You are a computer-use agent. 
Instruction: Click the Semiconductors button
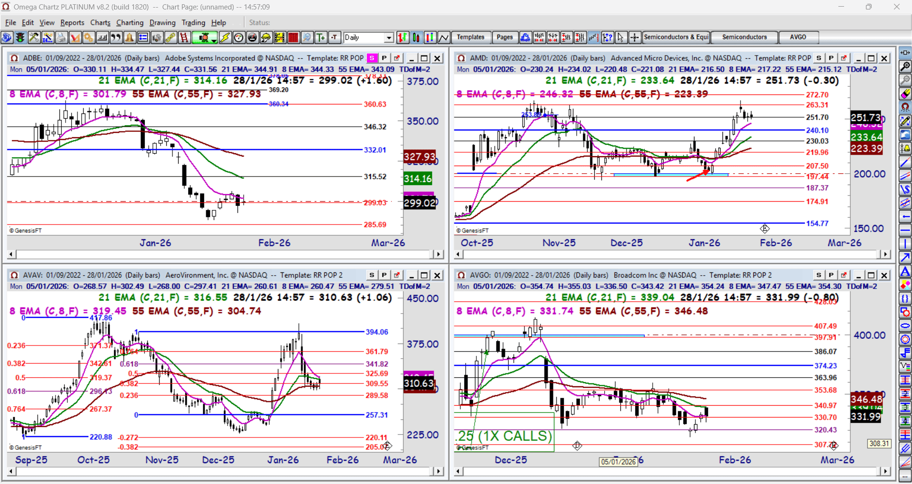tap(744, 37)
